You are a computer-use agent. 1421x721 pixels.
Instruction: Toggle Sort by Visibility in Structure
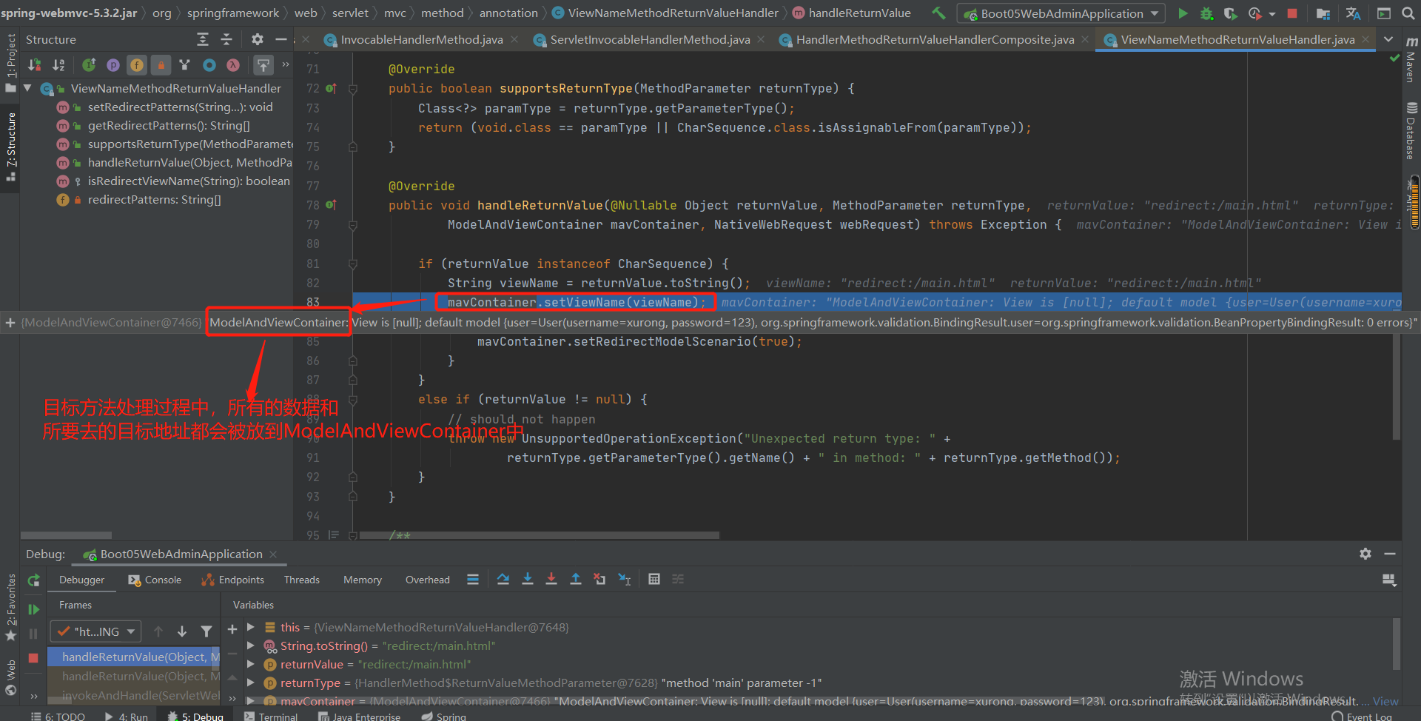[34, 65]
